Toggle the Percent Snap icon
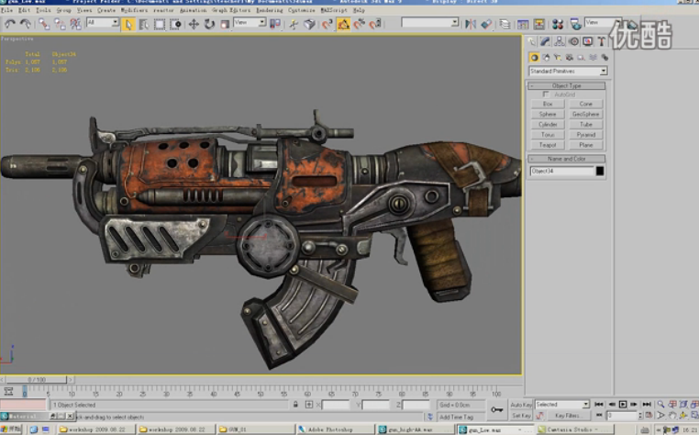The height and width of the screenshot is (435, 699). coord(359,24)
